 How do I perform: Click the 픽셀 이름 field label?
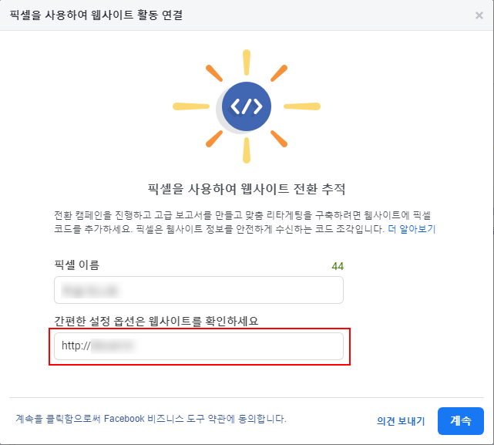pyautogui.click(x=76, y=265)
